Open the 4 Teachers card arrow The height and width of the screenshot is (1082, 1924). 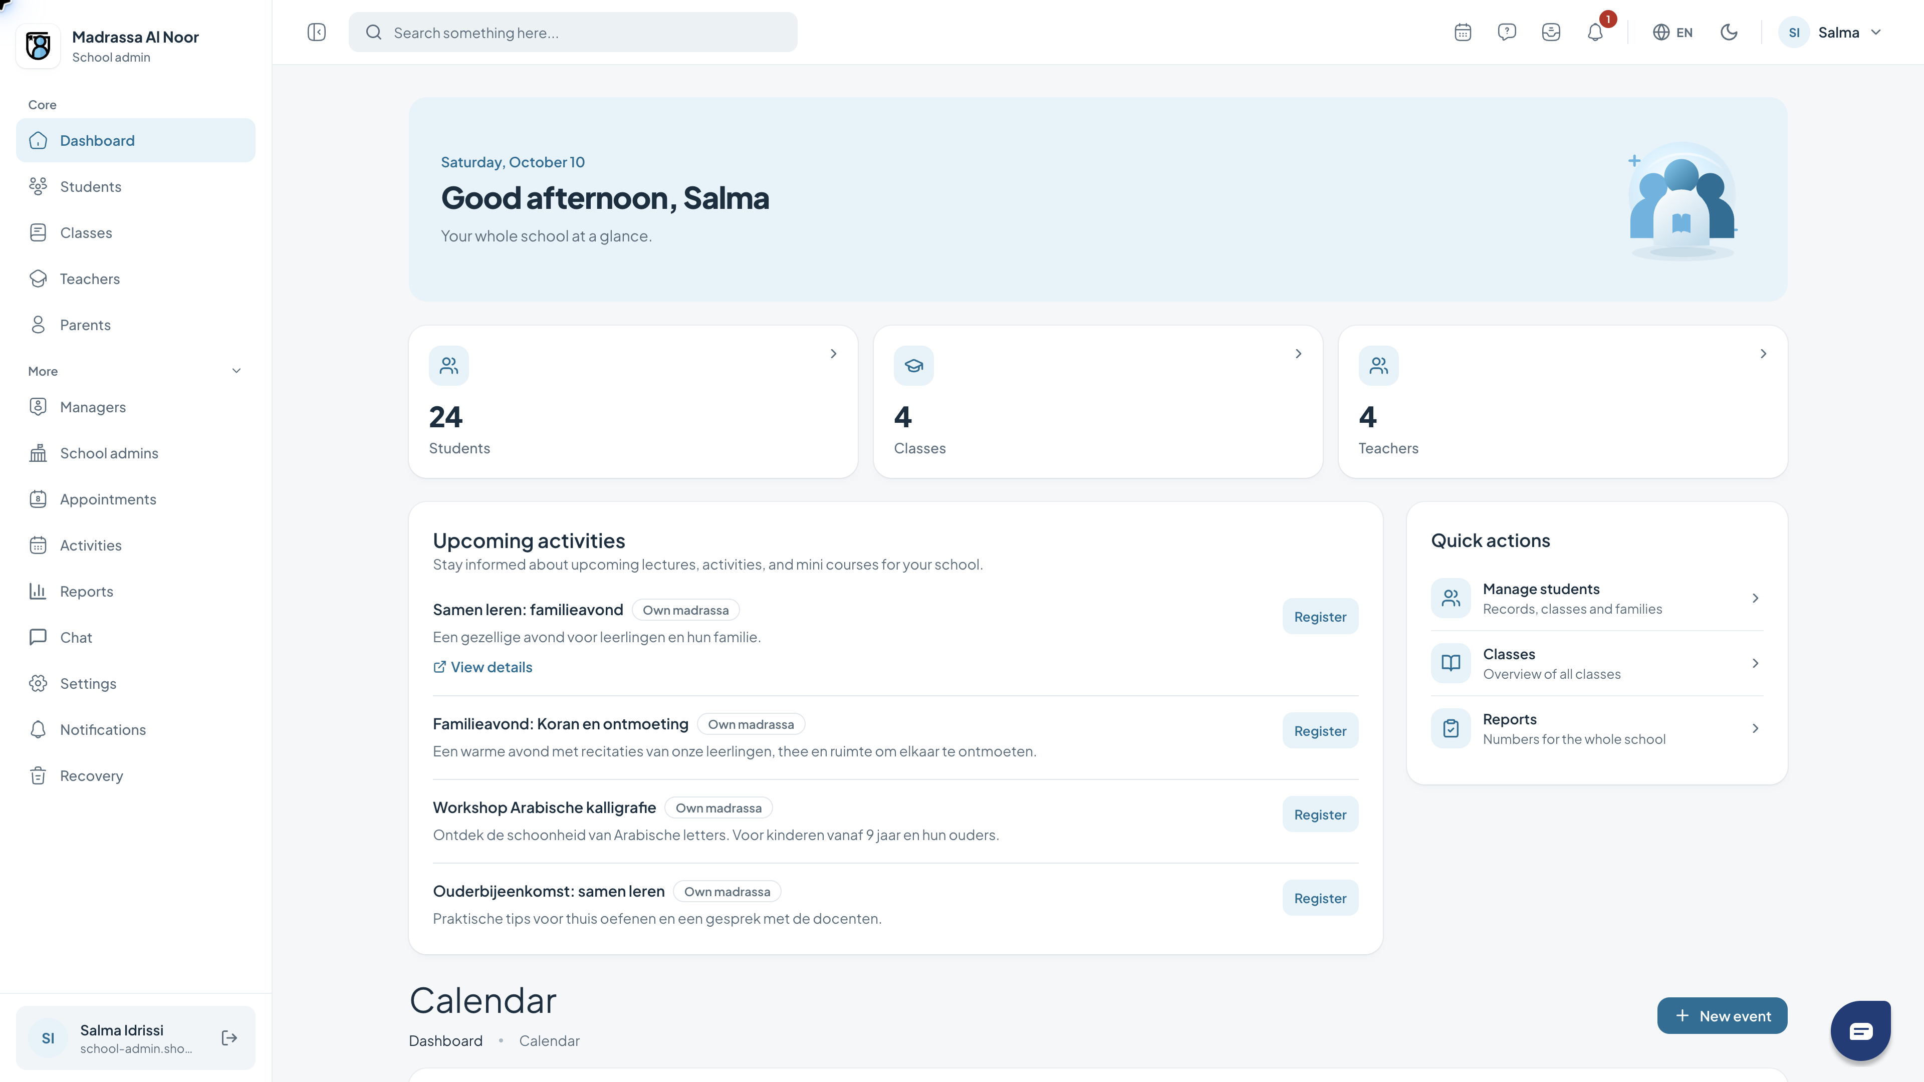point(1764,354)
